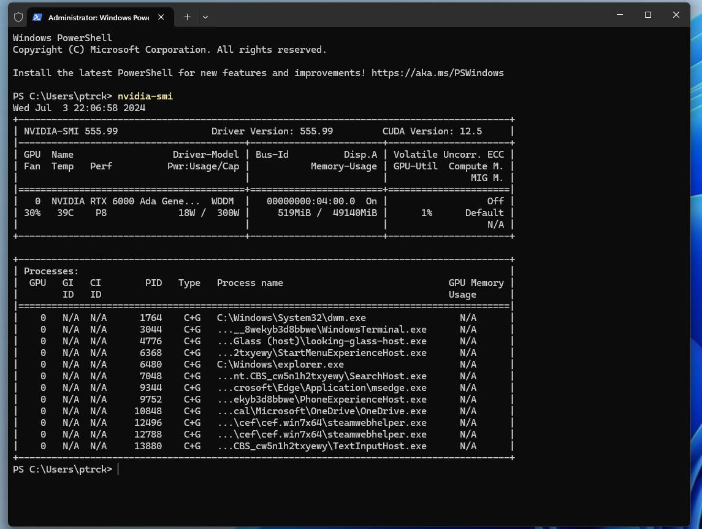Click the NVIDIA RTX 6000 Ada GPU name

point(126,201)
